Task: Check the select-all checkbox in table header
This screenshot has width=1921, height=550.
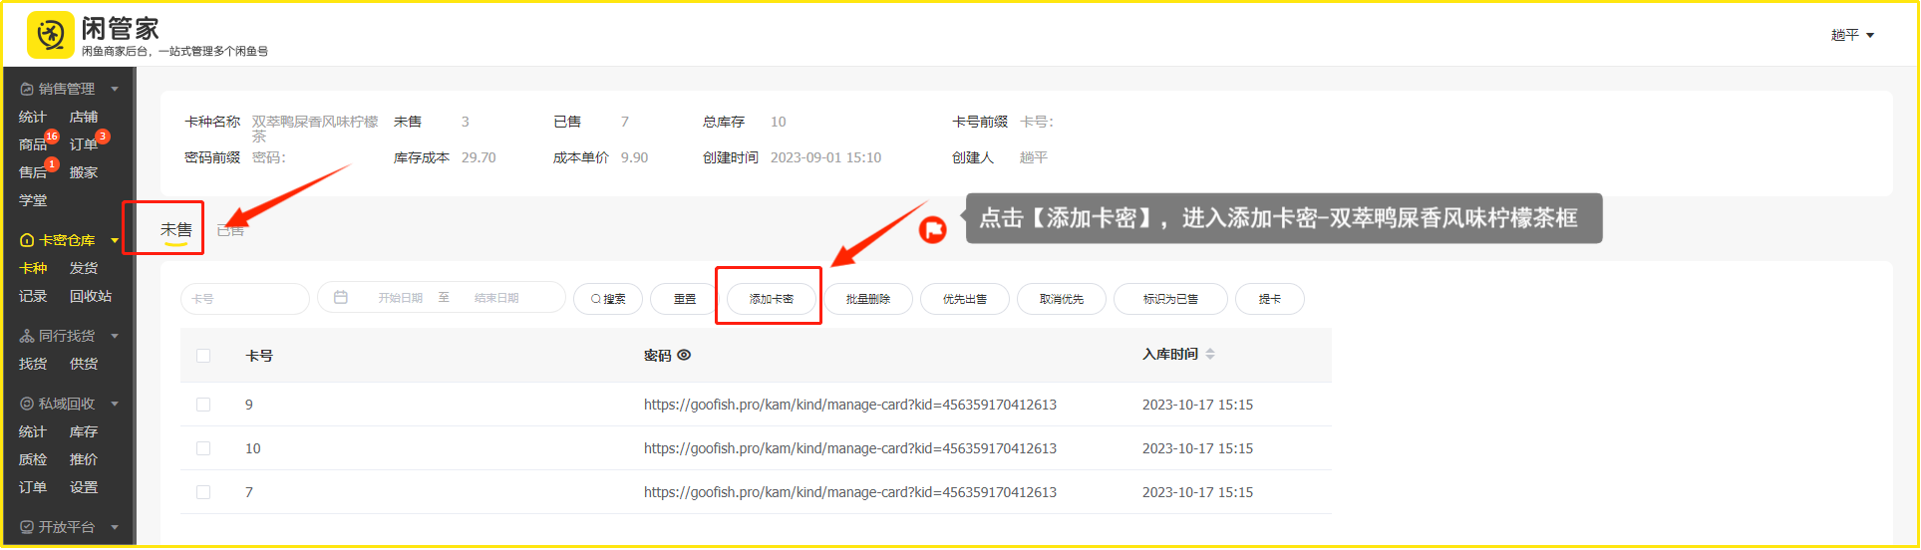Action: 203,356
